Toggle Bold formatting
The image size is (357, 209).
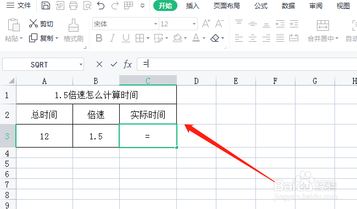(99, 38)
